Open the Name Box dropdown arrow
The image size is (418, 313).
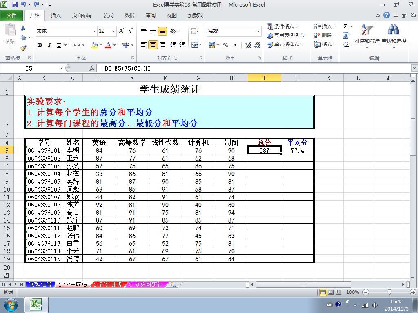click(x=61, y=68)
